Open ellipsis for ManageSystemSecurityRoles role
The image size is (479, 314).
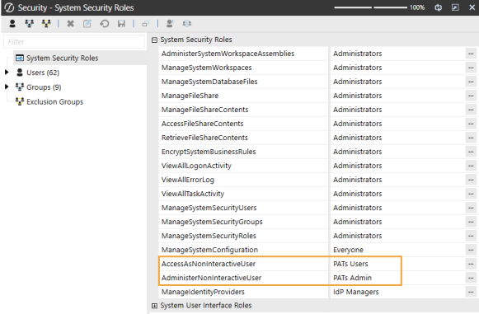(x=471, y=237)
